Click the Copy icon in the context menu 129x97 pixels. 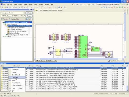10,88
